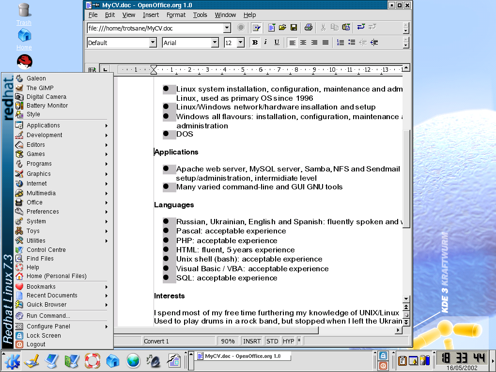Open Digital Camera from the K menu
The image size is (496, 372).
[62, 97]
